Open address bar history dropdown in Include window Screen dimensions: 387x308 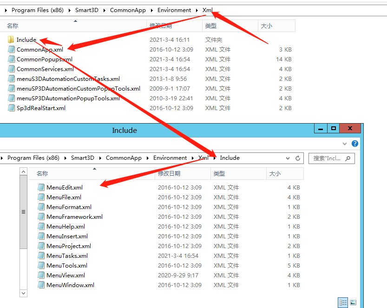click(x=288, y=158)
